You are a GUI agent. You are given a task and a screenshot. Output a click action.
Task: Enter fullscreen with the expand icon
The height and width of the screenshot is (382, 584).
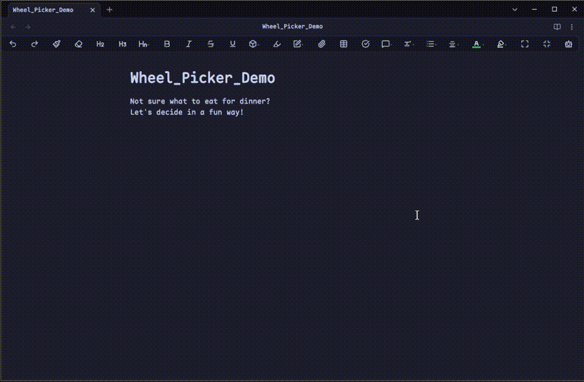click(x=525, y=44)
